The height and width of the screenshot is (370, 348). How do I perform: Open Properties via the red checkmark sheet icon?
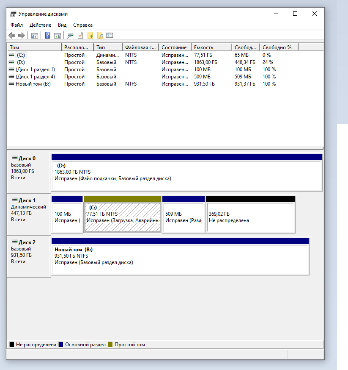click(80, 36)
